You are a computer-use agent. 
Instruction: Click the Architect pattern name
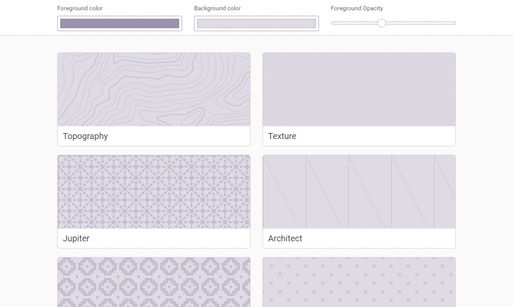285,238
